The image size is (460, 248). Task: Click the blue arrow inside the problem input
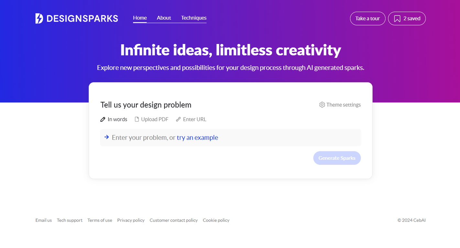point(107,137)
